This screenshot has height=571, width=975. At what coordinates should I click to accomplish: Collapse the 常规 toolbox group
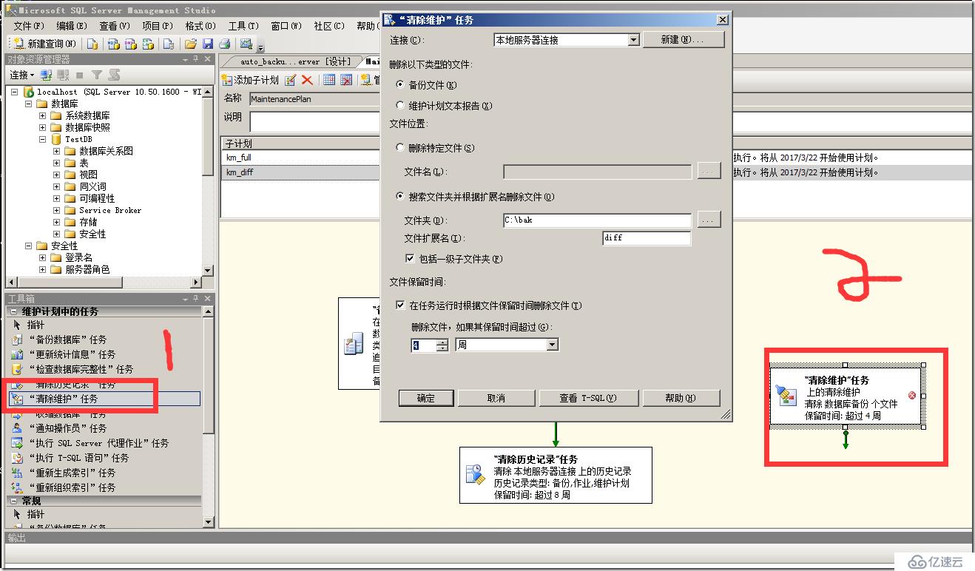15,501
